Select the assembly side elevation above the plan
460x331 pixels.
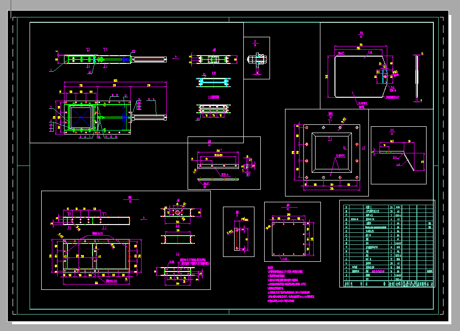[x=115, y=59]
